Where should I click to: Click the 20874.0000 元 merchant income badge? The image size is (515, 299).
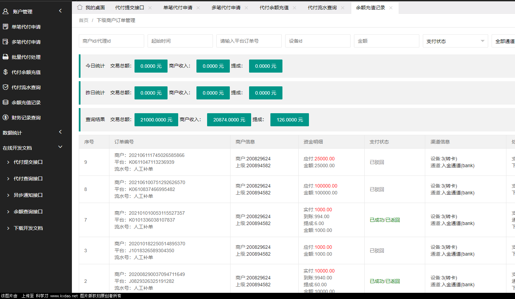coord(229,120)
